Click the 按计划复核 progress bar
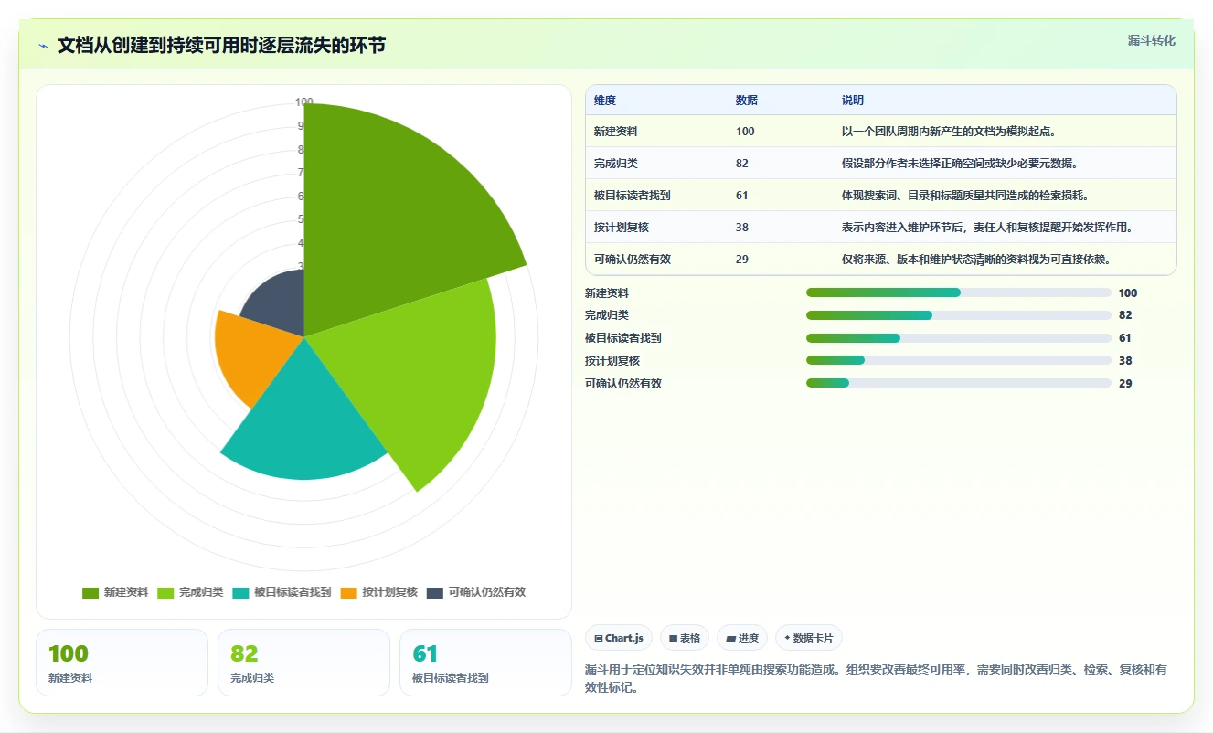This screenshot has height=733, width=1213. [959, 360]
